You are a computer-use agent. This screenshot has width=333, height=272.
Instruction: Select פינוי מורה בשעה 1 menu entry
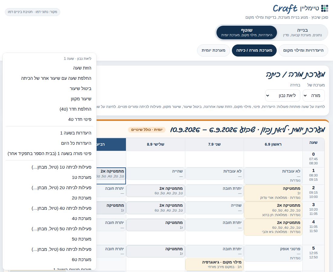(49, 154)
